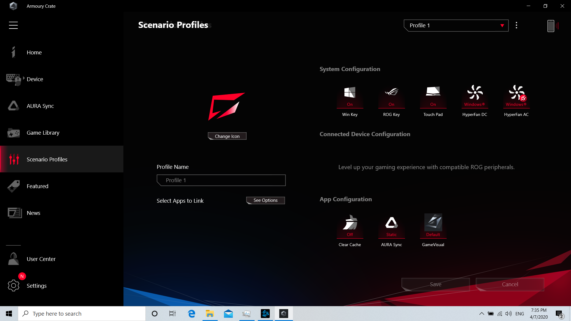Open AURA Sync from the sidebar
The height and width of the screenshot is (321, 571).
click(62, 106)
